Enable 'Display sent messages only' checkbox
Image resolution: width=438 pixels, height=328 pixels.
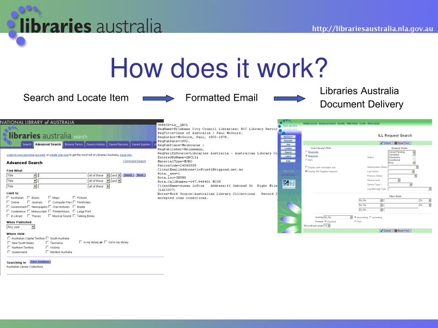(306, 167)
